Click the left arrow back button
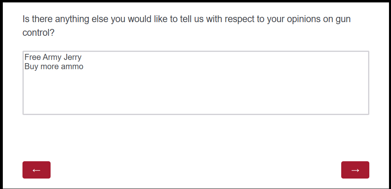391x189 pixels. pyautogui.click(x=37, y=170)
